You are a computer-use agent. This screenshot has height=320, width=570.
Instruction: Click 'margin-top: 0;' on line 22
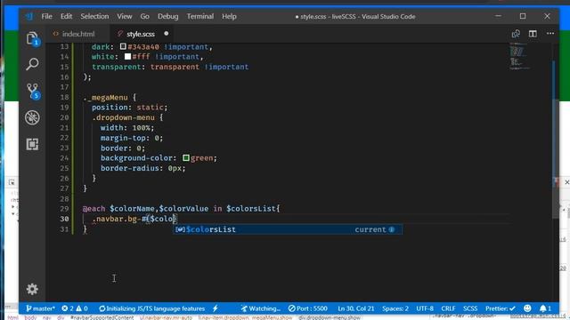pyautogui.click(x=132, y=138)
